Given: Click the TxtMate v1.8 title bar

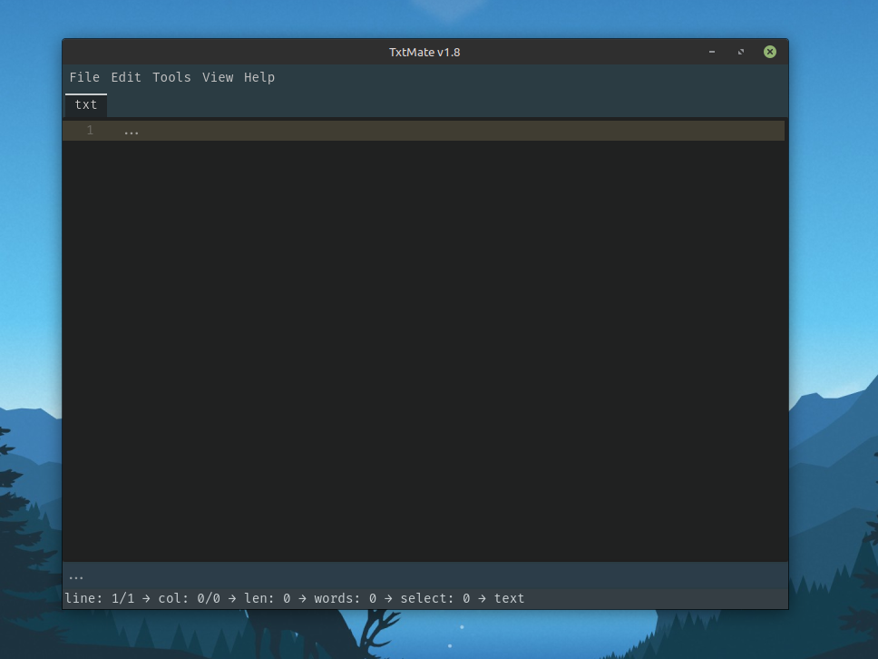Looking at the screenshot, I should point(424,52).
